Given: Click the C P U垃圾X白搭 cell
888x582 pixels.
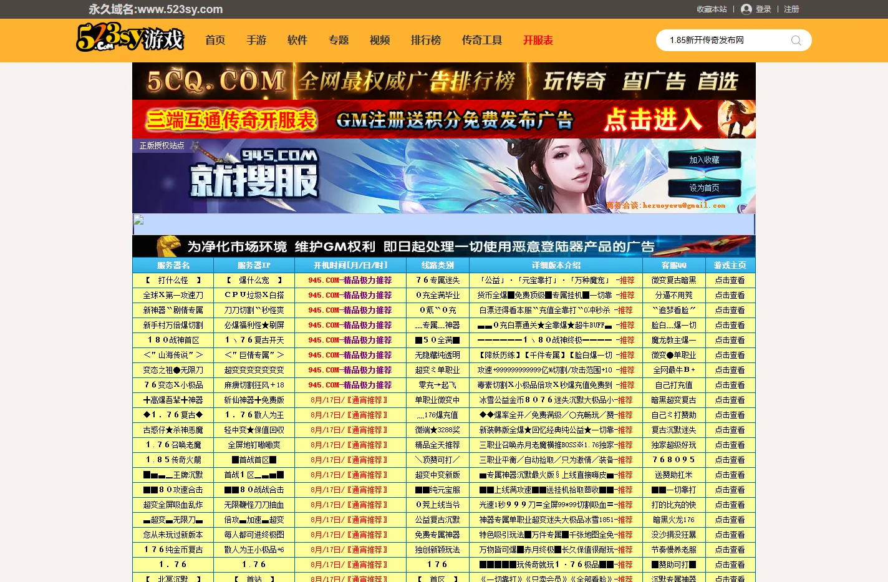Looking at the screenshot, I should (254, 295).
